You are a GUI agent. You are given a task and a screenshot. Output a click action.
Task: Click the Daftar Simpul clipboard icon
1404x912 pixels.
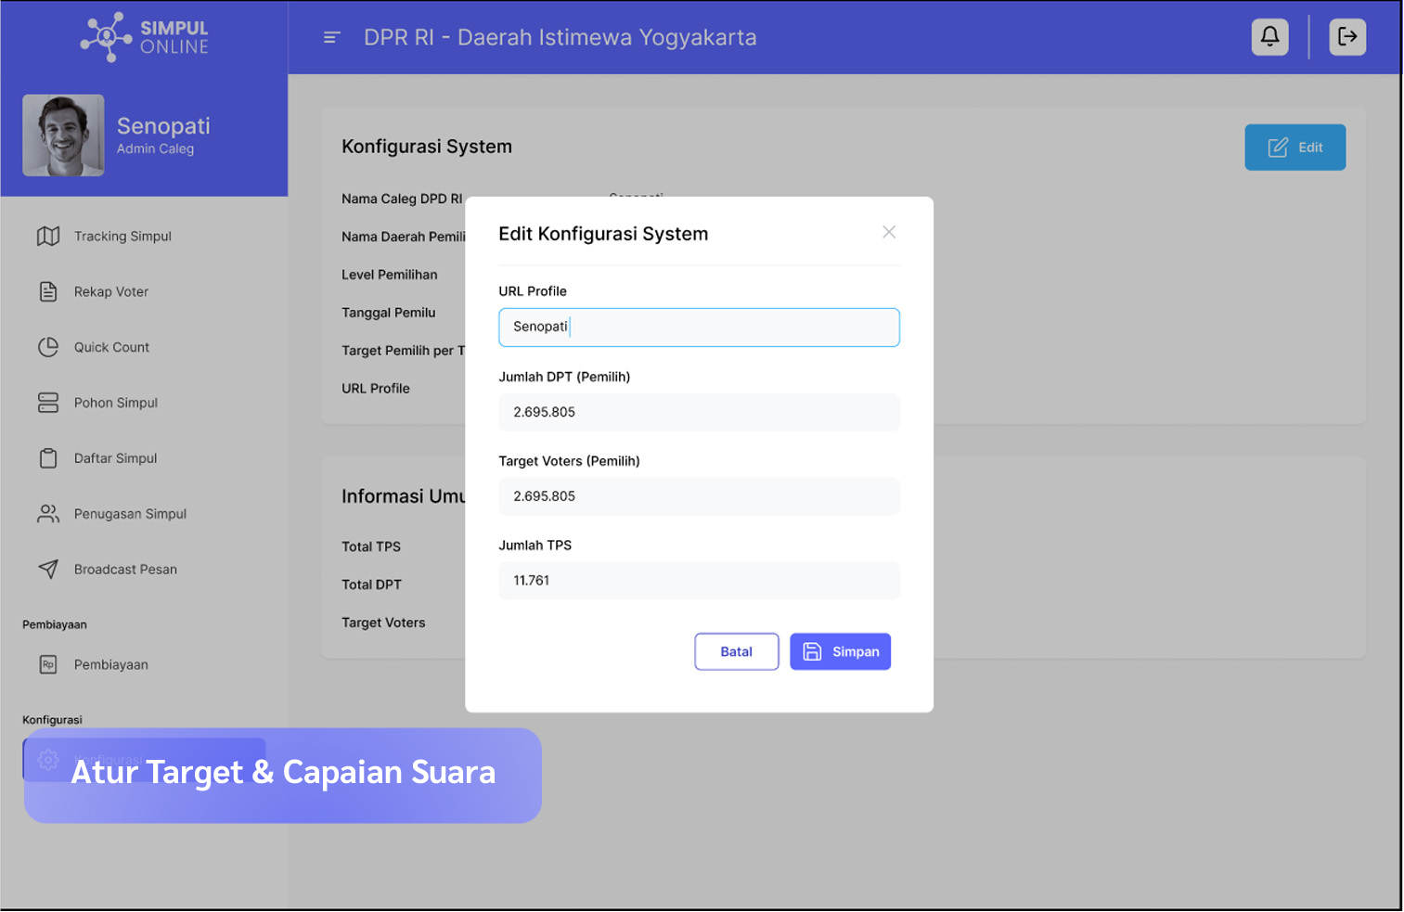48,458
